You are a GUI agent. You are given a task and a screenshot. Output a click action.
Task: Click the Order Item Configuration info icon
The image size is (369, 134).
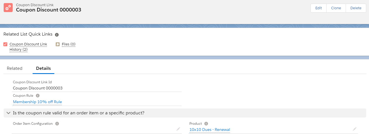click(57, 124)
